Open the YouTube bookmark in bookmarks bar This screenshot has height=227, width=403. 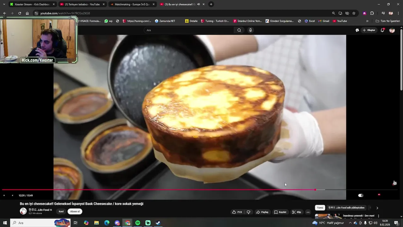(340, 21)
